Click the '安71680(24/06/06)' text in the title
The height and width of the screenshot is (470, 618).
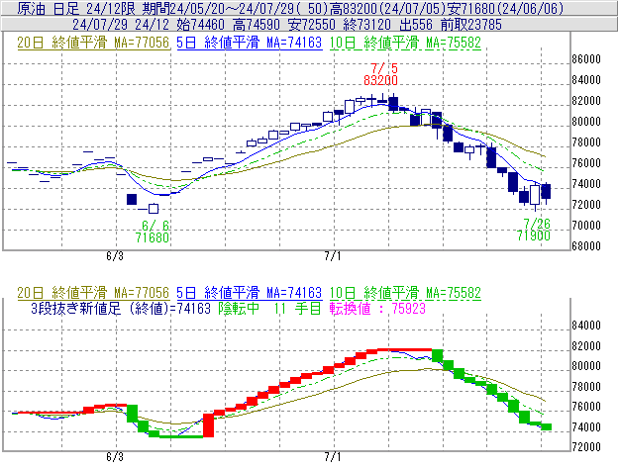(506, 9)
